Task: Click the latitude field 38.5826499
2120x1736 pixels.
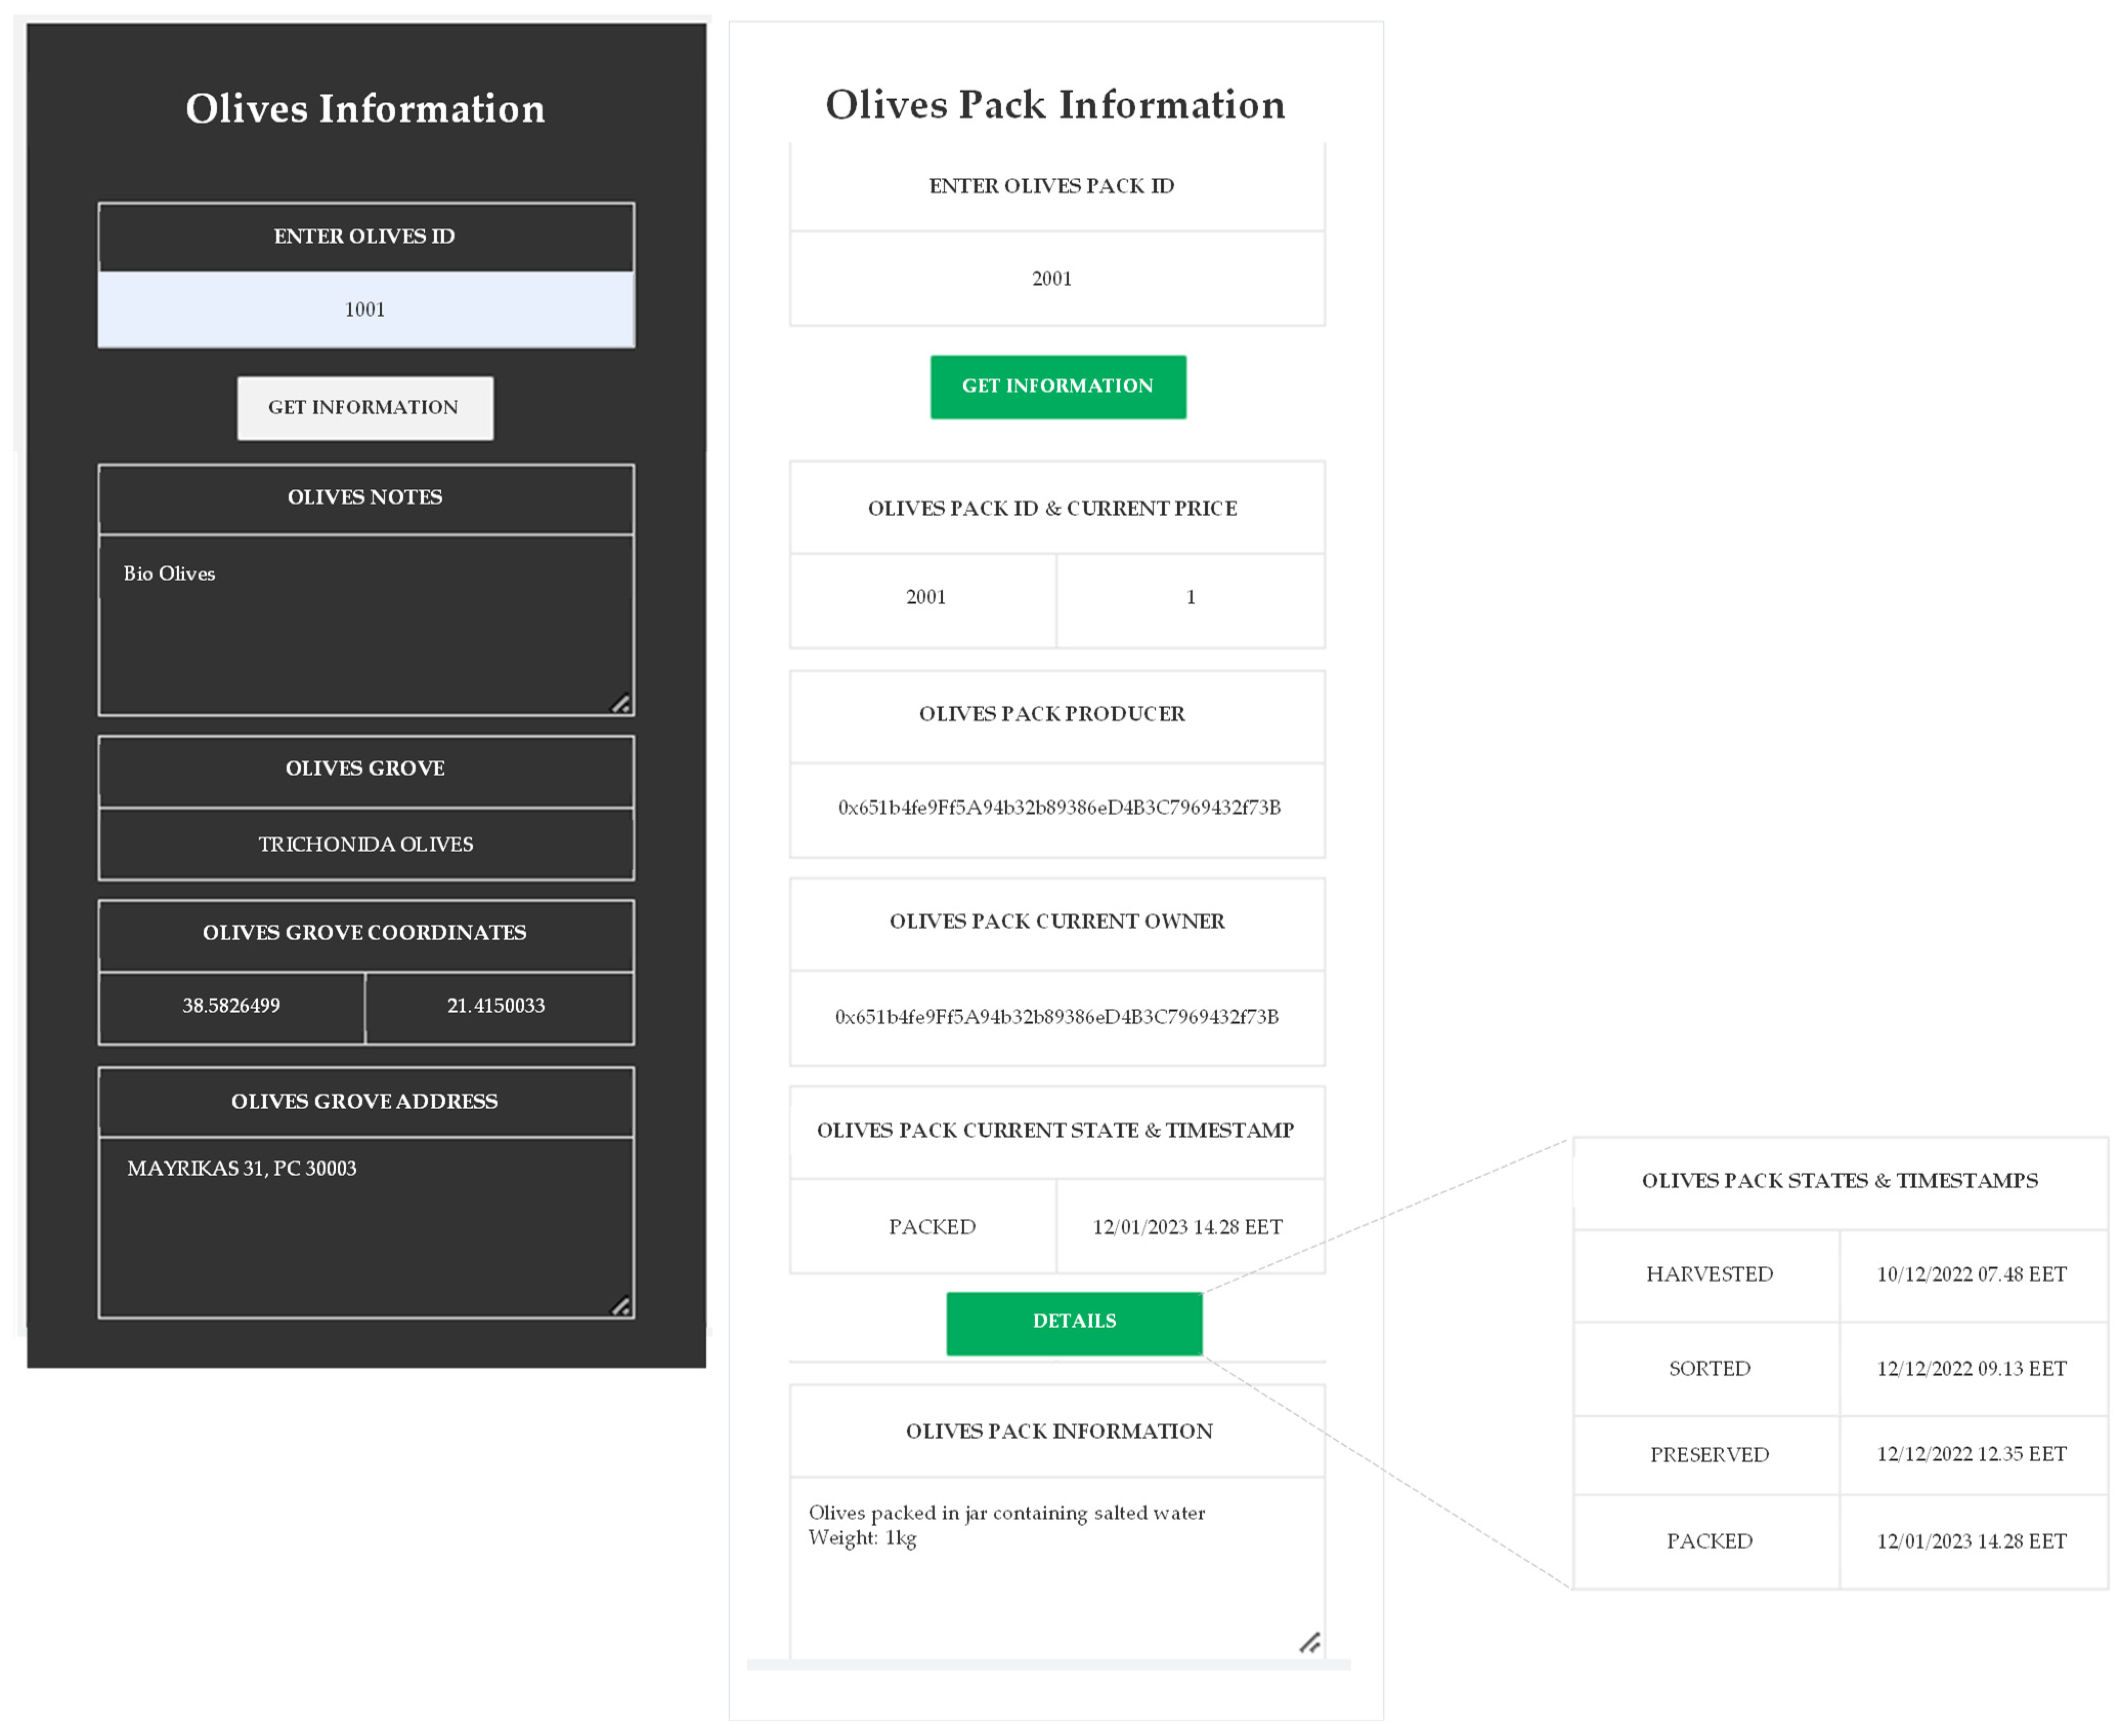Action: [231, 1006]
